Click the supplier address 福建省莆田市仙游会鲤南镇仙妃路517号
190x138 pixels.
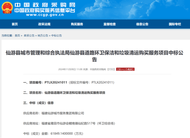pyautogui.click(x=68, y=123)
